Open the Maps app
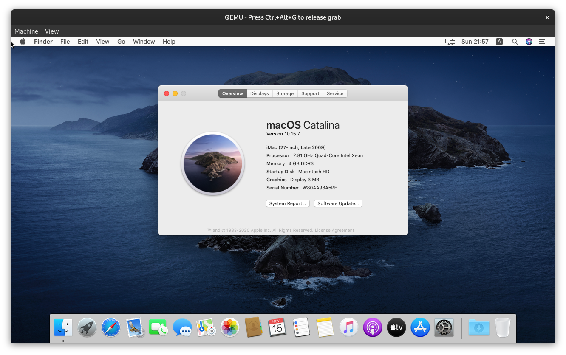Screen dimensions: 566x355 coord(206,327)
